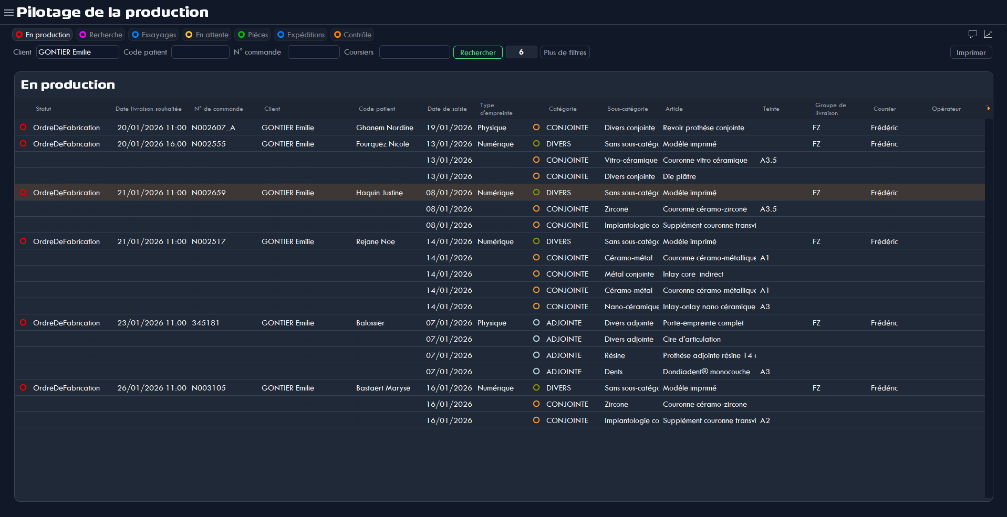Viewport: 1007px width, 517px height.
Task: Switch to the Contrôle view
Action: coord(352,35)
